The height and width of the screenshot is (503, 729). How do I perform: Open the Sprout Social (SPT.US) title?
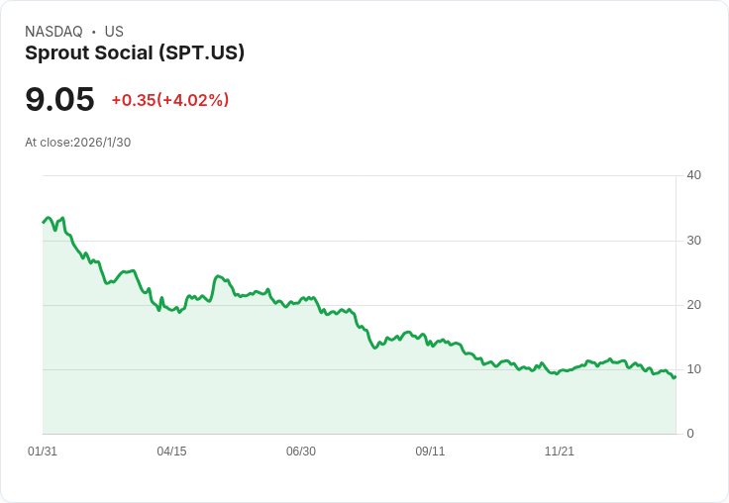135,53
